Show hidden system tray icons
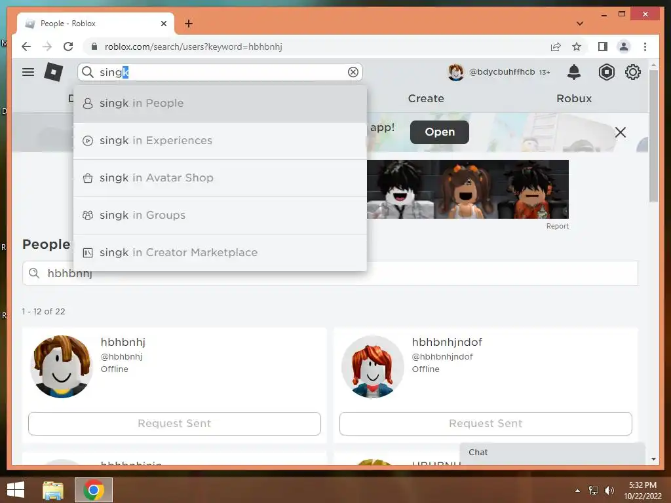 click(578, 491)
